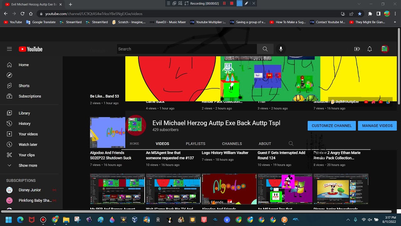Click the browser home icon
This screenshot has width=401, height=226.
coord(31,14)
